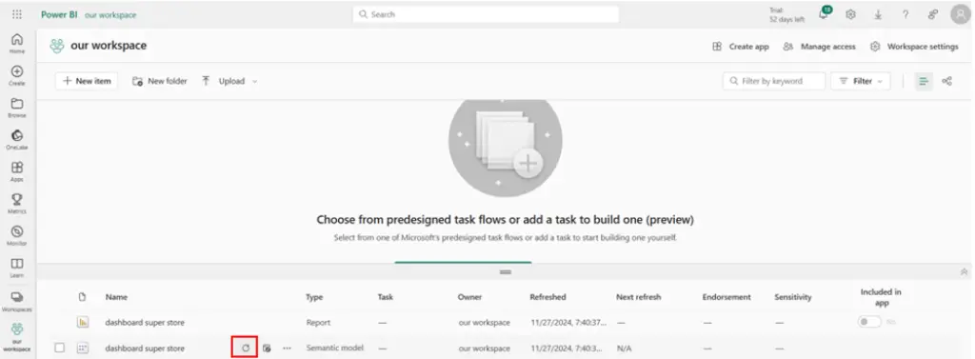The width and height of the screenshot is (975, 359).
Task: Open the notifications bell icon
Action: pos(824,14)
